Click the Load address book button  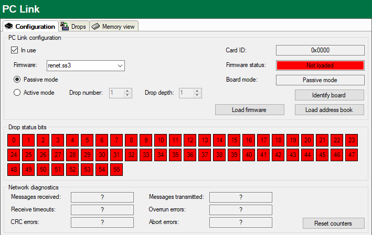point(329,110)
